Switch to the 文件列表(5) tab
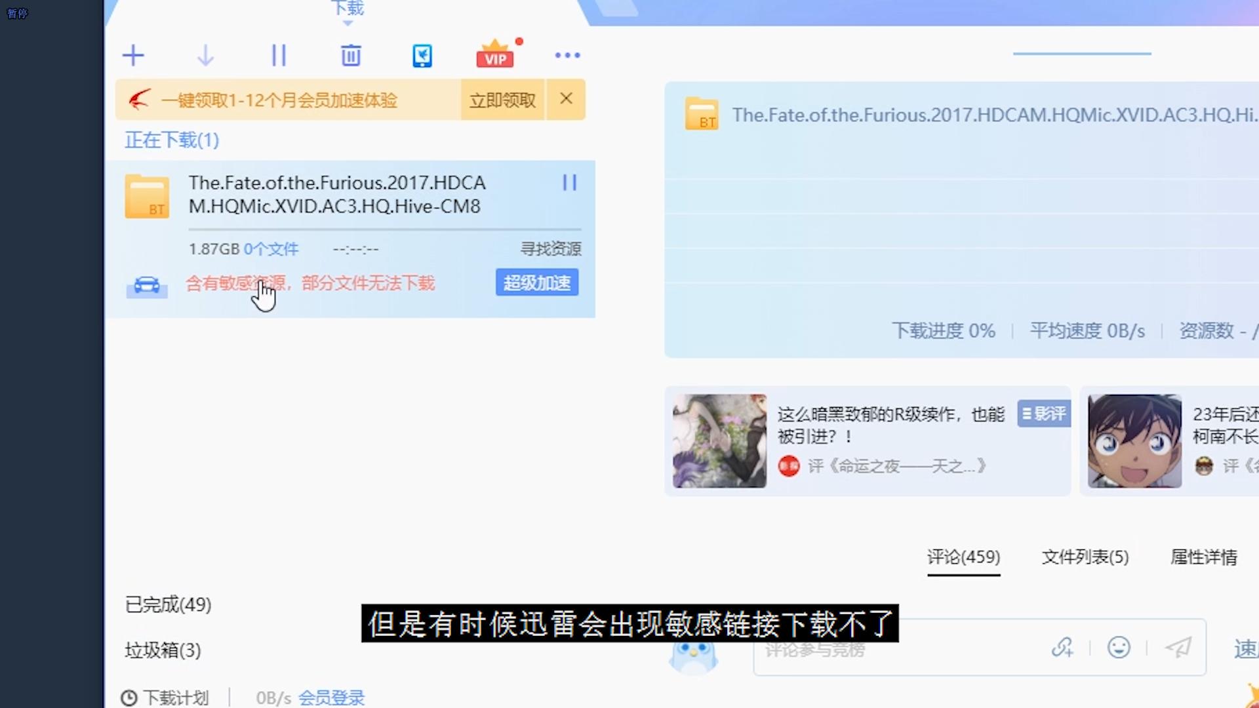The image size is (1259, 708). (x=1085, y=557)
